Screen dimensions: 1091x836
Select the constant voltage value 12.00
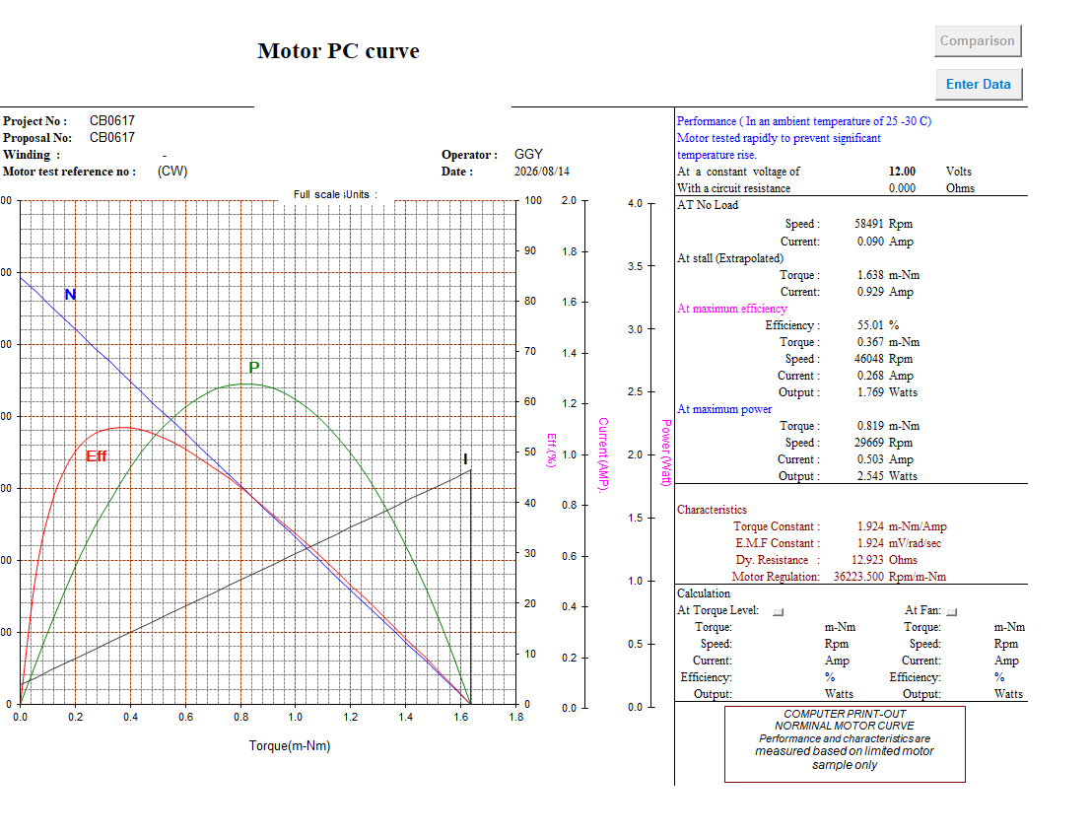[902, 172]
